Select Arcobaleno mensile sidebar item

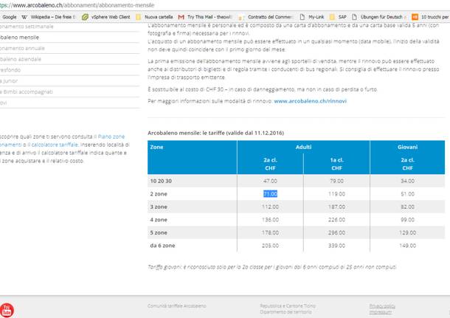19,38
